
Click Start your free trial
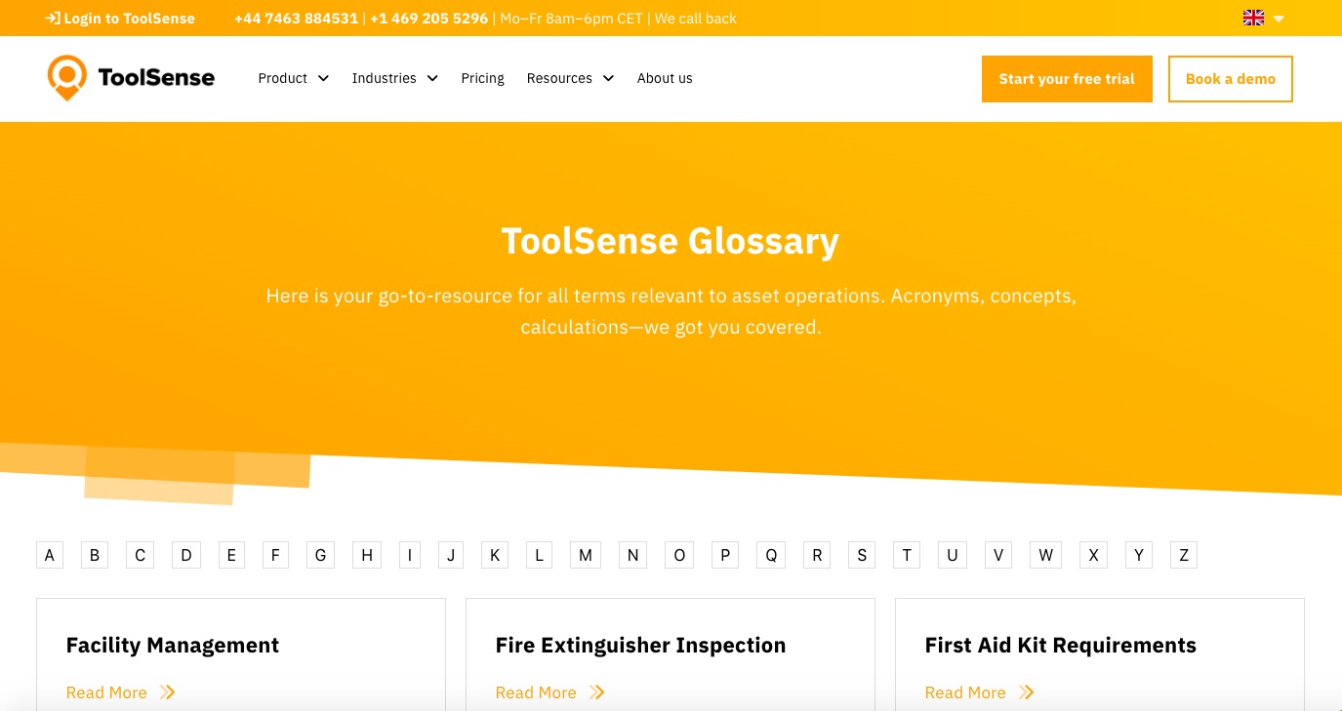click(x=1067, y=79)
